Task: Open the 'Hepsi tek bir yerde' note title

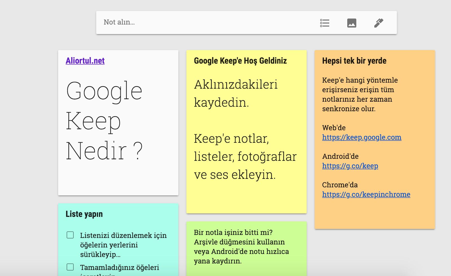Action: pos(354,61)
